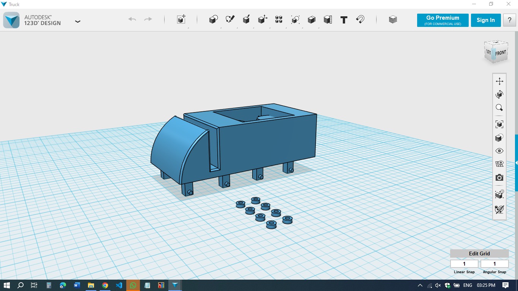Open Microsoft Word from the taskbar
518x291 pixels.
(x=77, y=285)
